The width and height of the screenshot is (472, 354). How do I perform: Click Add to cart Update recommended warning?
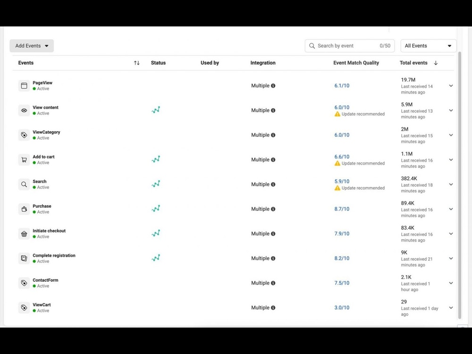click(360, 163)
